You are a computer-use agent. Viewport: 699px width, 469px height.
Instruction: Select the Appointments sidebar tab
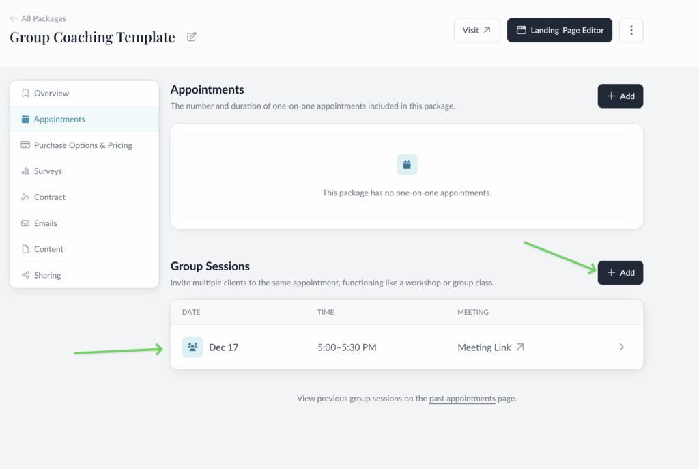click(x=59, y=119)
